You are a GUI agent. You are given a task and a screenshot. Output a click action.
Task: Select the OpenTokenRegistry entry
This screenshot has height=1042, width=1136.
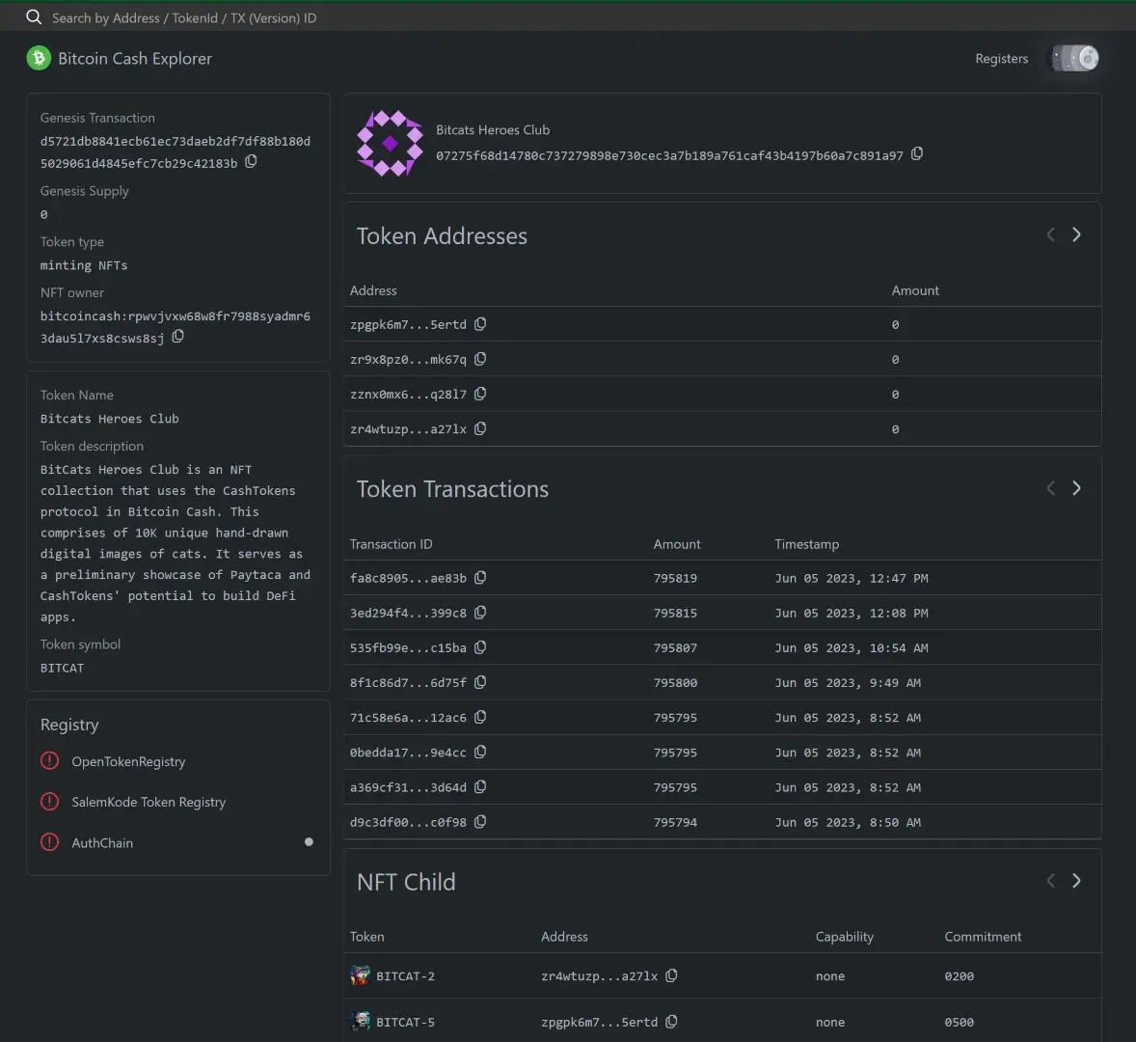click(128, 761)
